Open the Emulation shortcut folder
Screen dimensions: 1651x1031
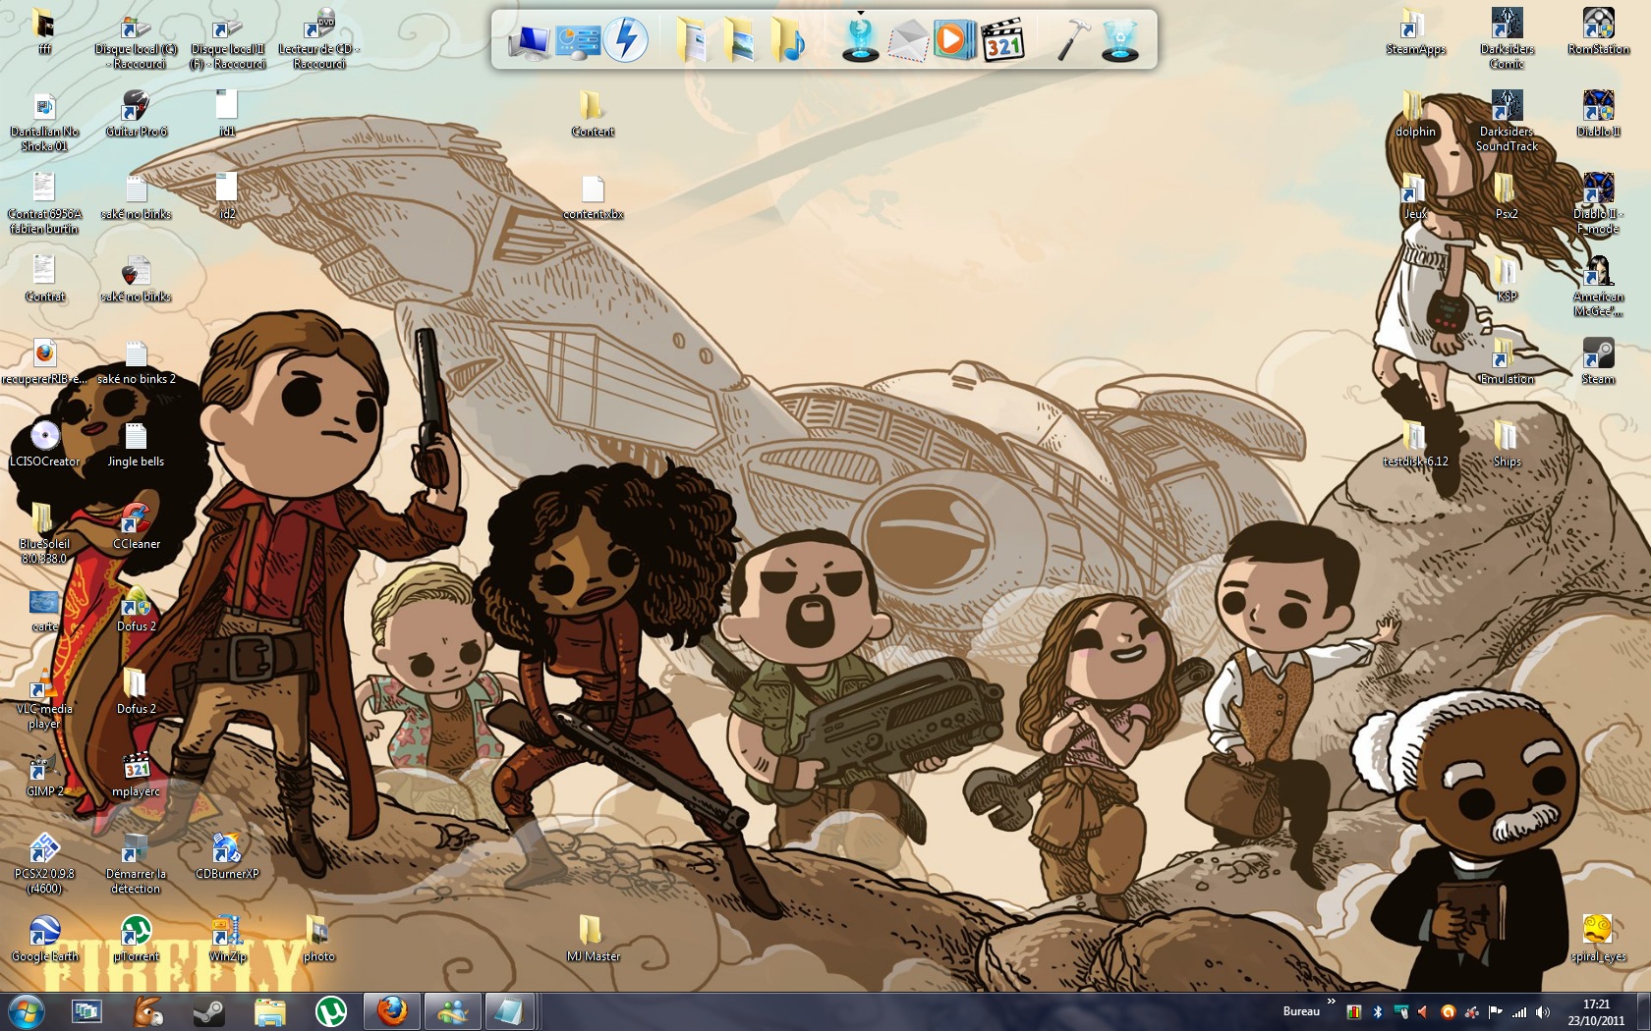tap(1507, 360)
